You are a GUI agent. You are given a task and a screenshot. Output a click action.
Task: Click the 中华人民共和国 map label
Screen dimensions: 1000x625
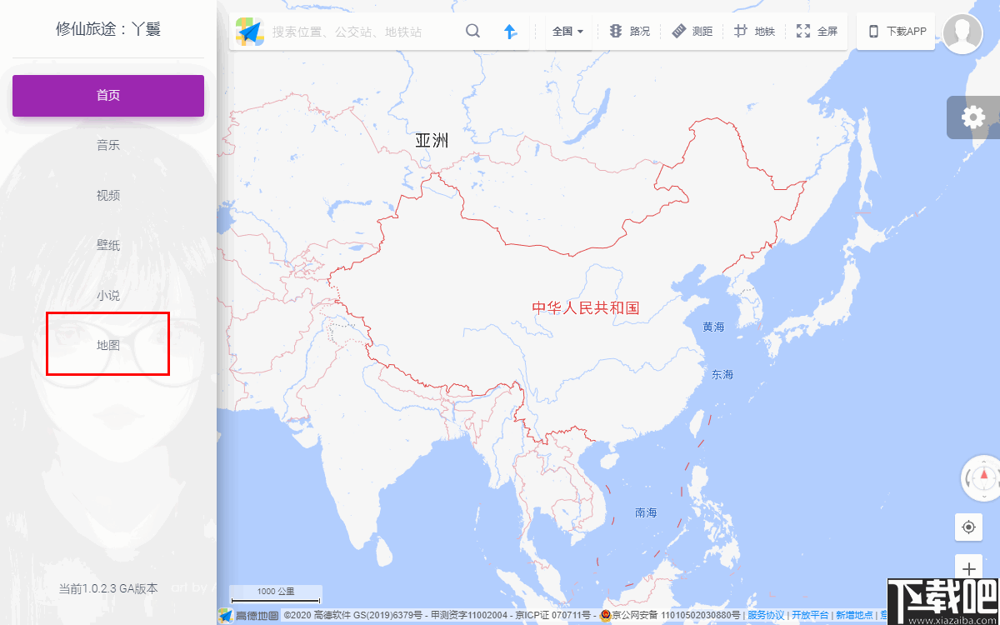tap(586, 307)
